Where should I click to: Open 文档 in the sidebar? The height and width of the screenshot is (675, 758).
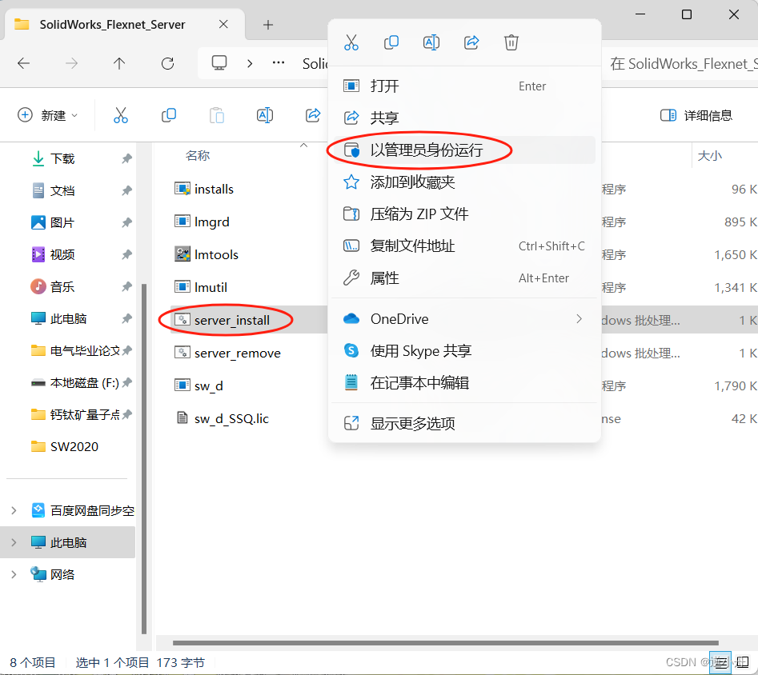pos(62,191)
